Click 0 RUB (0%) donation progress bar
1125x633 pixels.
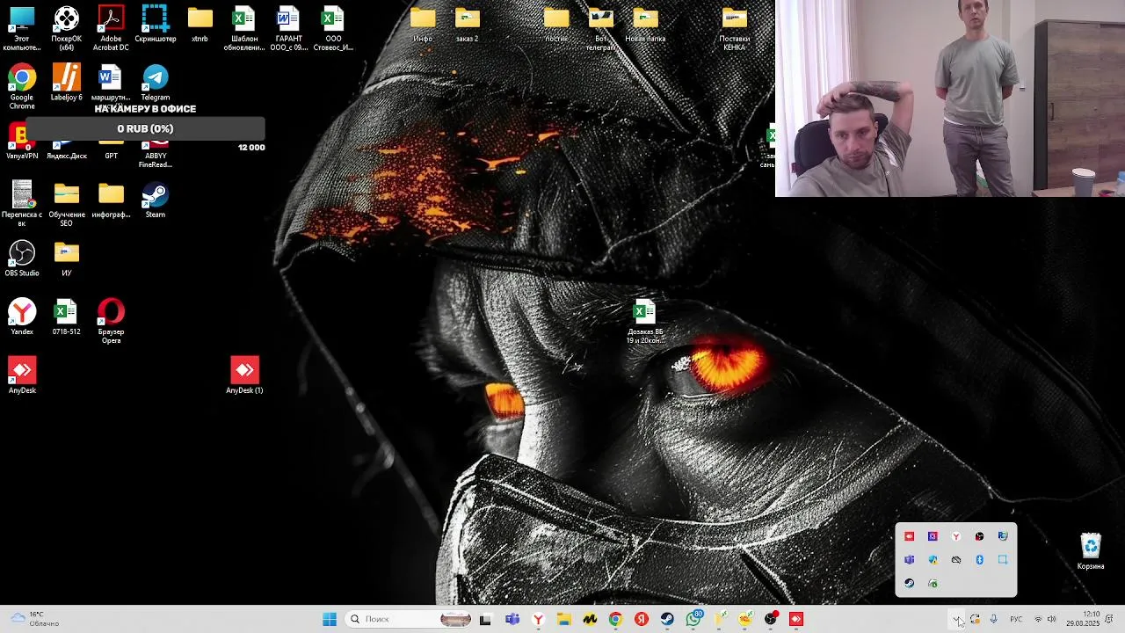pyautogui.click(x=145, y=128)
